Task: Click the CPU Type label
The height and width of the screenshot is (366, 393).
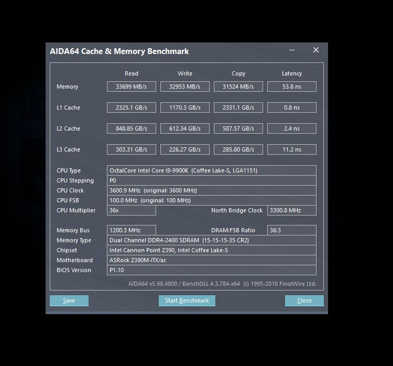Action: pyautogui.click(x=69, y=170)
